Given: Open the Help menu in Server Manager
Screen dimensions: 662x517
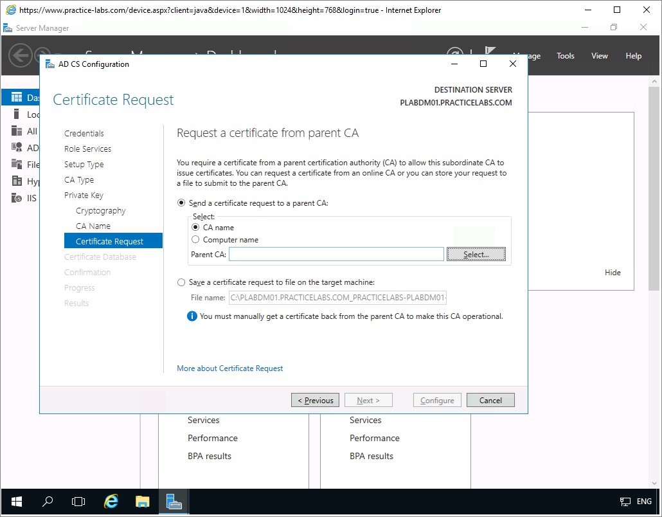Looking at the screenshot, I should 633,56.
